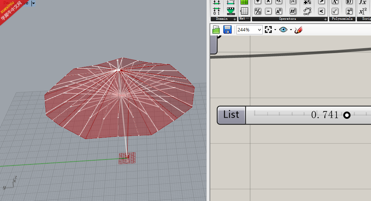Screen dimensions: 371x201
Task: Click the List slider knob
Action: (347, 115)
